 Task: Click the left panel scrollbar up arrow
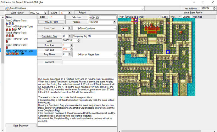[x=3, y=17]
